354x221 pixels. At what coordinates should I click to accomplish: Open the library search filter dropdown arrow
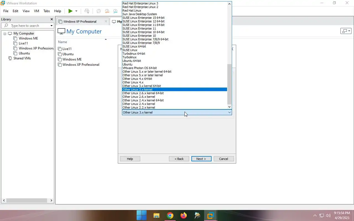[51, 26]
